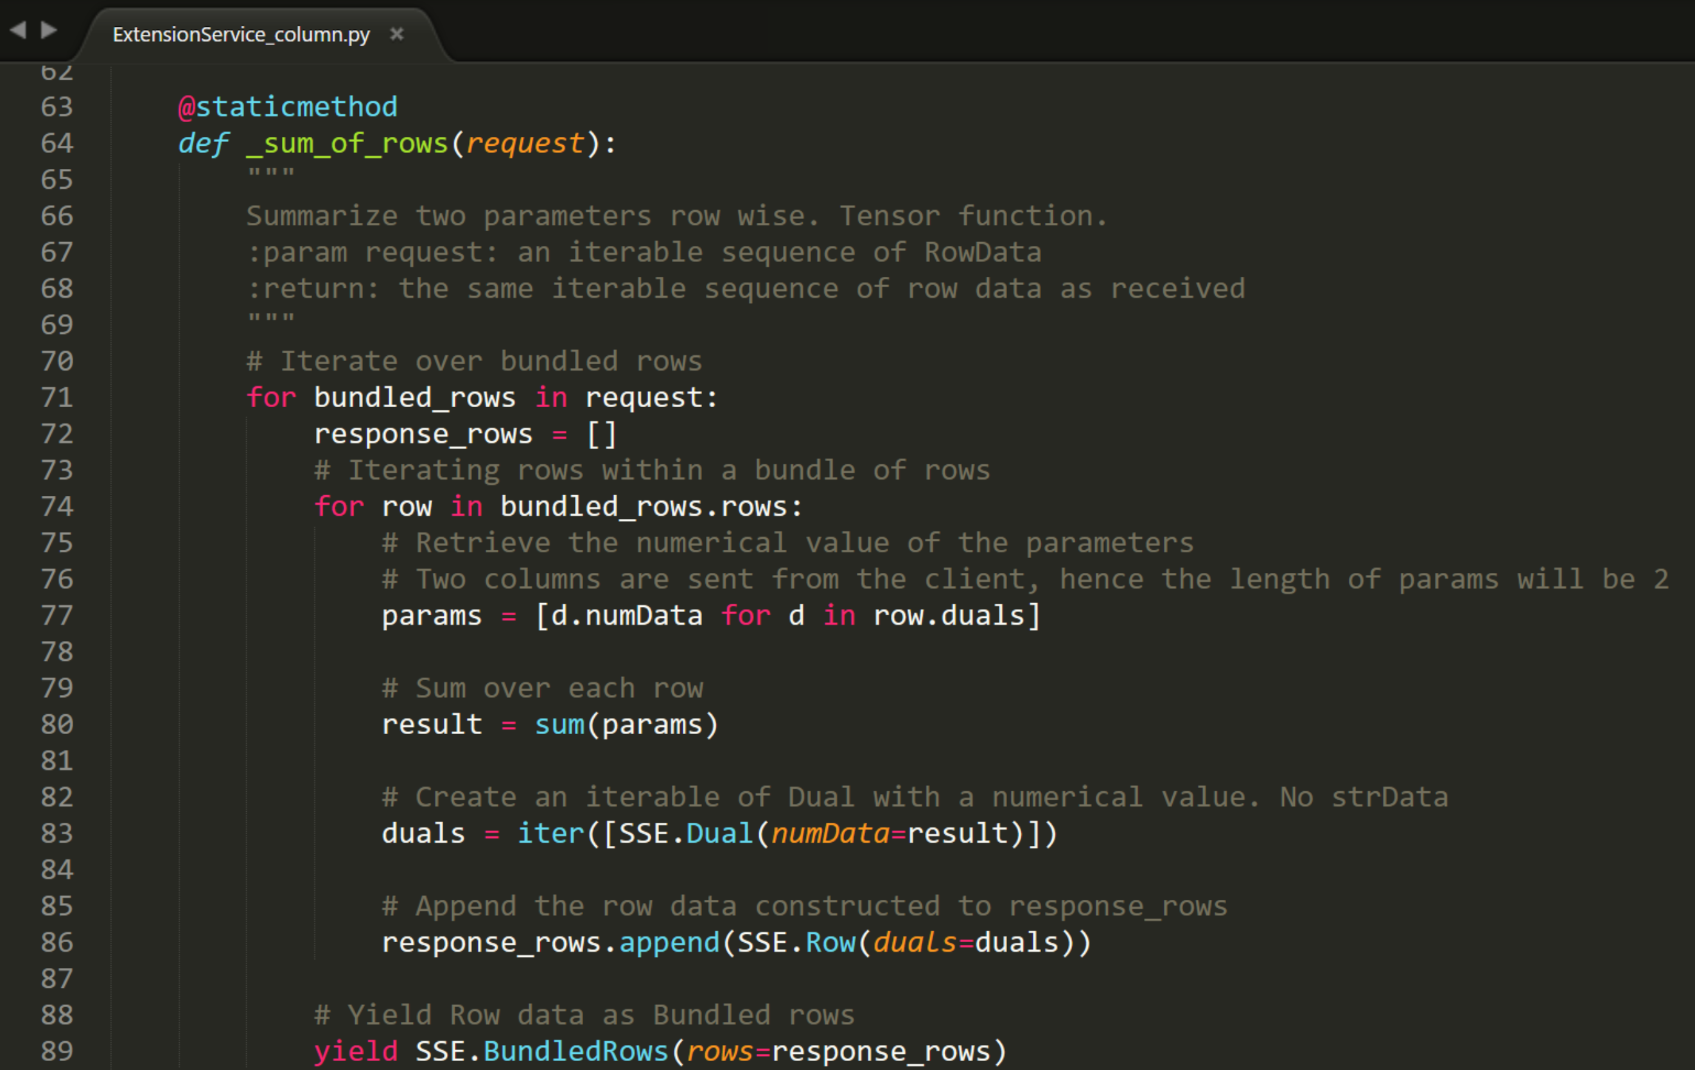The image size is (1695, 1070).
Task: Click the '# Iterate over bundled rows' comment
Action: pyautogui.click(x=475, y=362)
